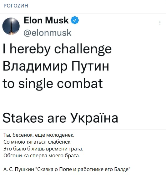Screen dimensions: 166x177
Task: Open the tweet's three-dot more options menu
Action: coord(160,23)
